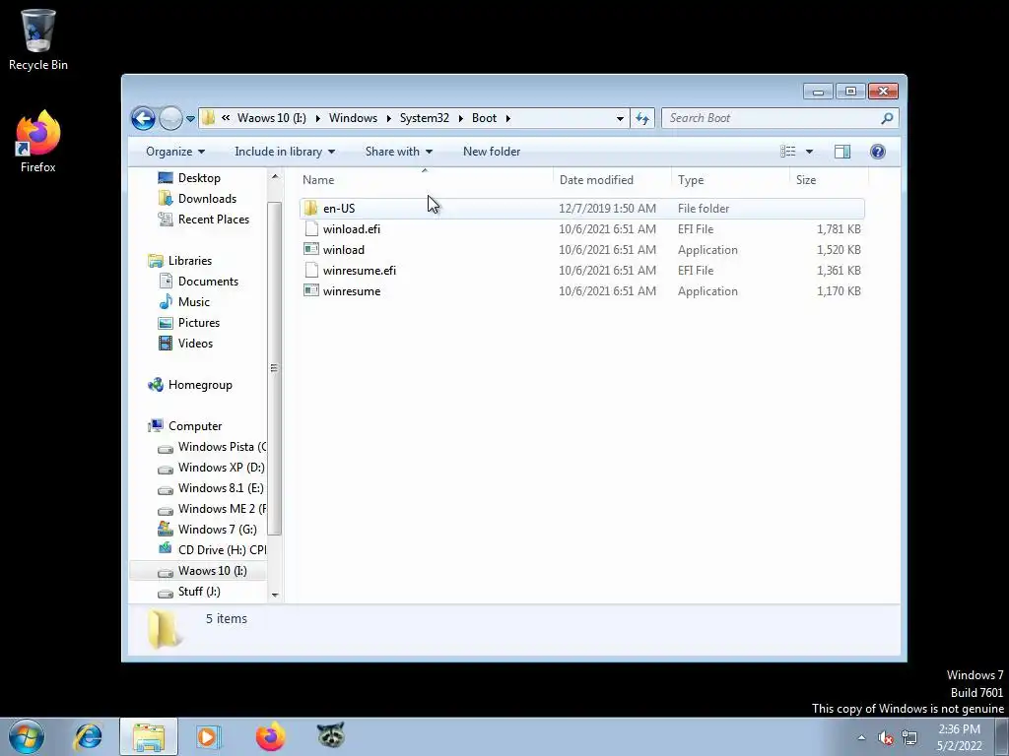Viewport: 1009px width, 756px height.
Task: Click the greyed Forward arrow button
Action: coord(170,118)
